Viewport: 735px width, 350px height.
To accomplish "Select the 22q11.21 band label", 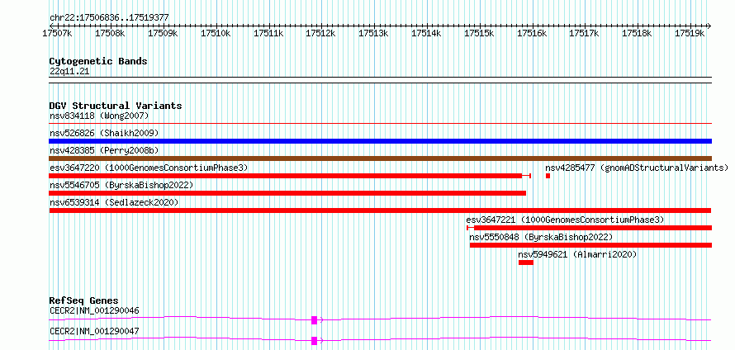I will (x=69, y=71).
